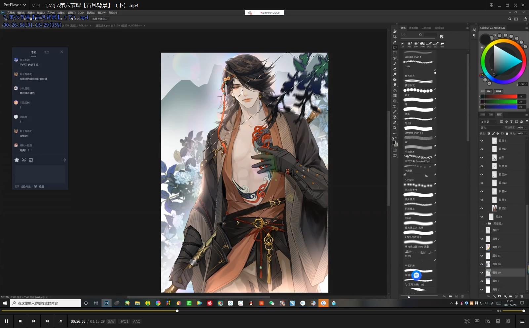
Task: Select the Eraser tool
Action: [x=395, y=69]
